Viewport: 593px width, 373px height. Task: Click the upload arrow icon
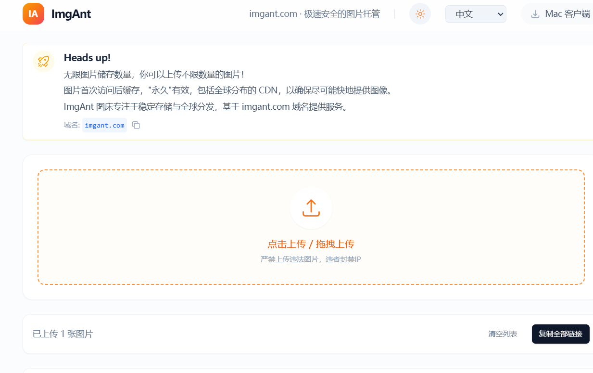[x=311, y=208]
